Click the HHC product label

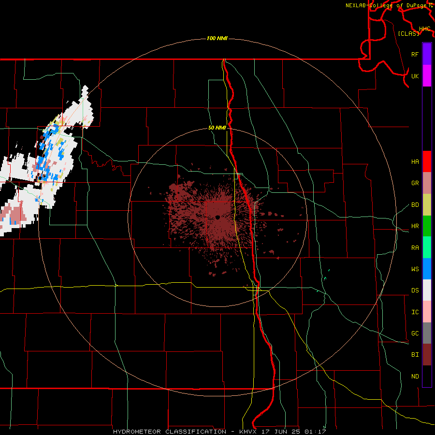[425, 29]
